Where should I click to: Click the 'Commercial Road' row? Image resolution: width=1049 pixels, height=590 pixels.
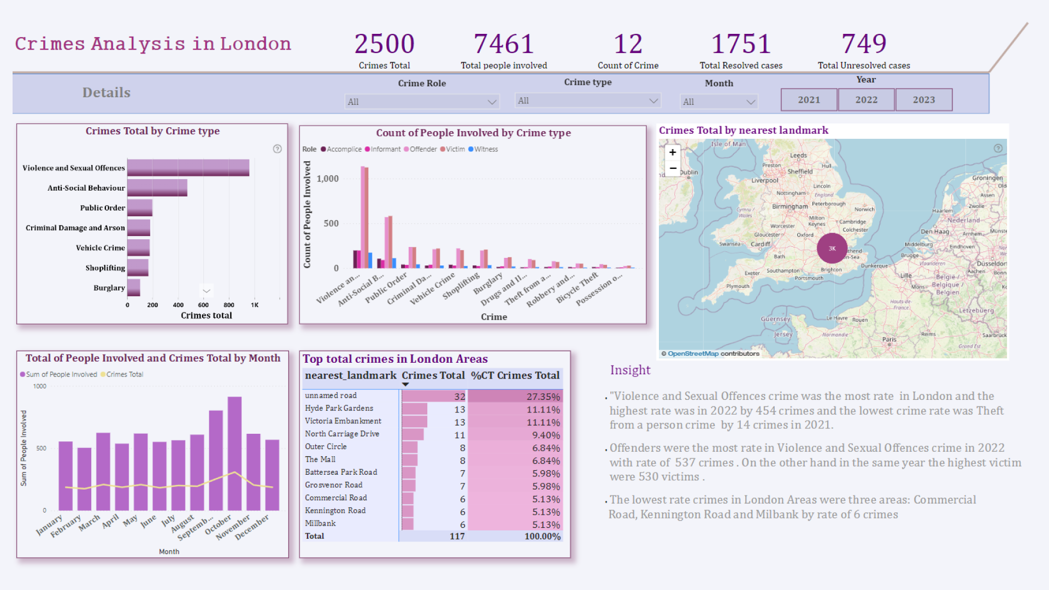point(433,498)
